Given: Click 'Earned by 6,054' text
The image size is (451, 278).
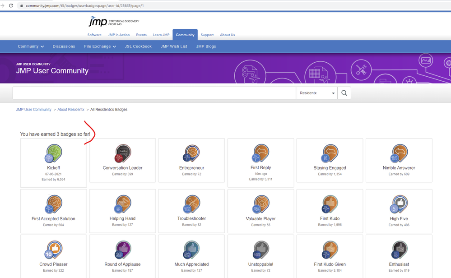Looking at the screenshot, I should 54,180.
